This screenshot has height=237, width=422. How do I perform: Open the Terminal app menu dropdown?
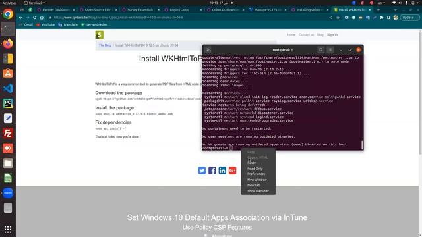pyautogui.click(x=34, y=3)
